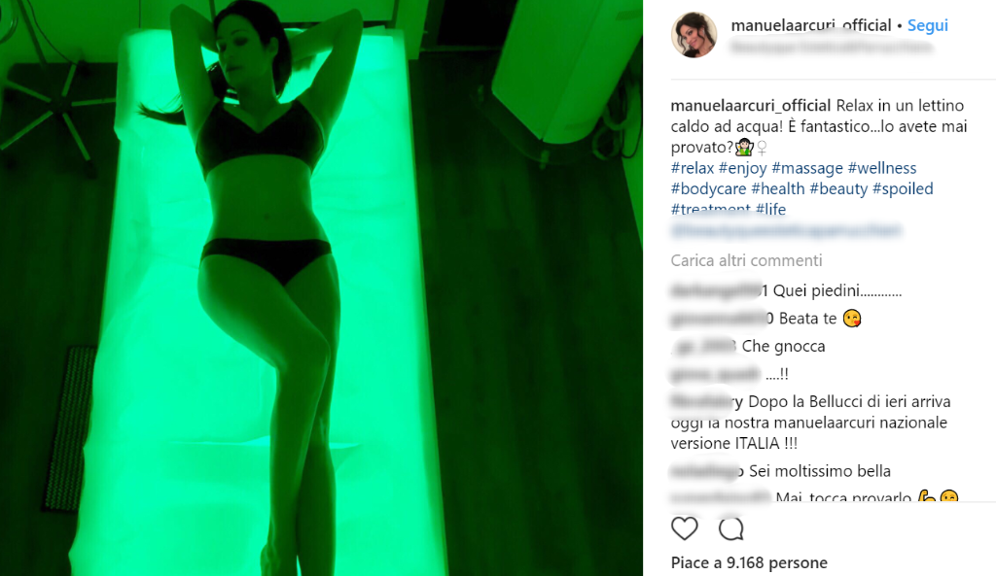Follow the account via Segui
The image size is (996, 576).
point(927,25)
